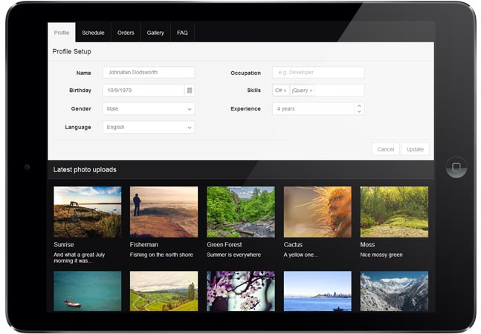
Task: Select the jQuery skill tag text
Action: coord(300,91)
